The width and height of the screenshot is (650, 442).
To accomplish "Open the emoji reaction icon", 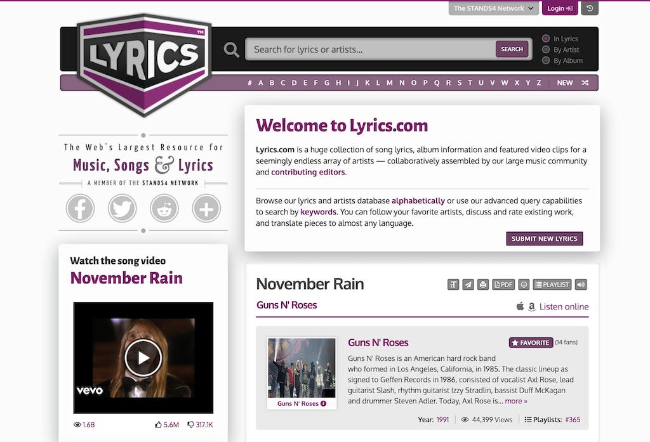I will click(x=523, y=285).
